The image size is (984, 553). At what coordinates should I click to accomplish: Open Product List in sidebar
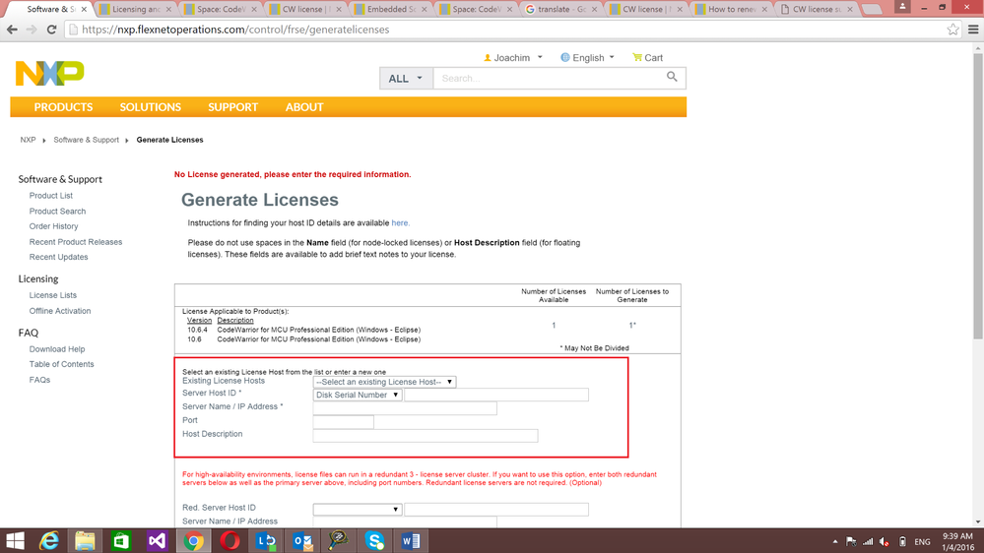click(x=51, y=196)
